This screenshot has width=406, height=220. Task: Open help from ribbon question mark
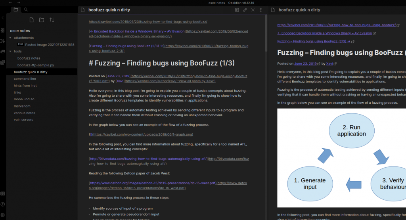(3, 204)
